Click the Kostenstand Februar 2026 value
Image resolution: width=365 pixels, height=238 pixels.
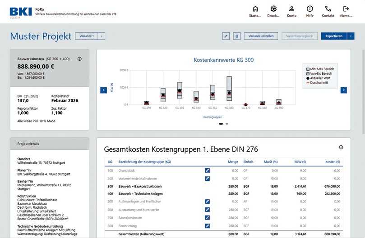(x=65, y=100)
